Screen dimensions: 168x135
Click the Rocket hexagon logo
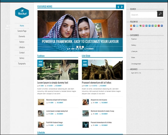[x=22, y=13]
